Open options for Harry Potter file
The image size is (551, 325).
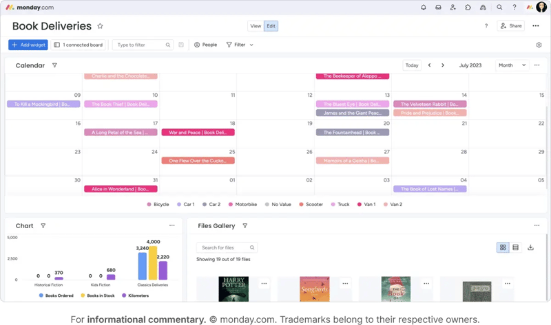click(264, 283)
